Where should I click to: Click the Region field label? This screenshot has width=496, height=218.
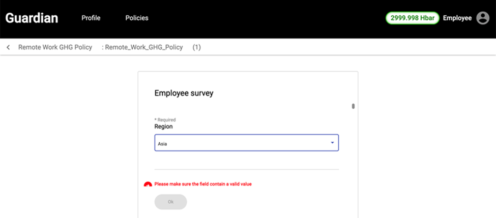coord(163,127)
